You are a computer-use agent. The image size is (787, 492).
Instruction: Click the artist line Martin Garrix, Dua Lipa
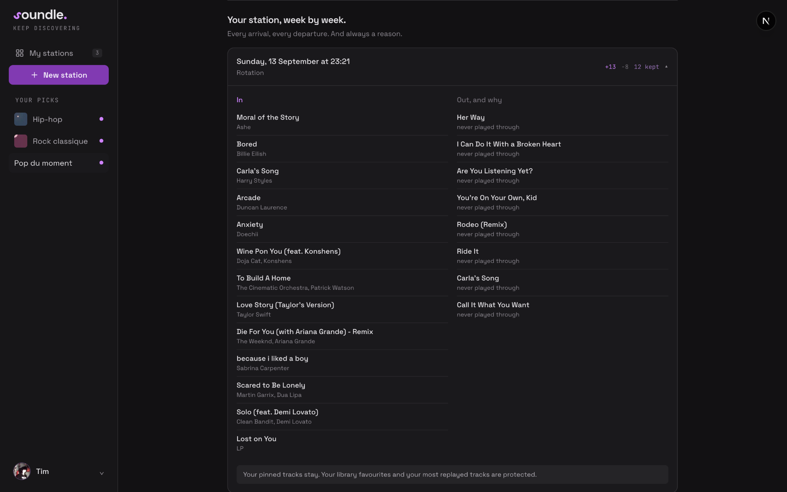click(269, 395)
